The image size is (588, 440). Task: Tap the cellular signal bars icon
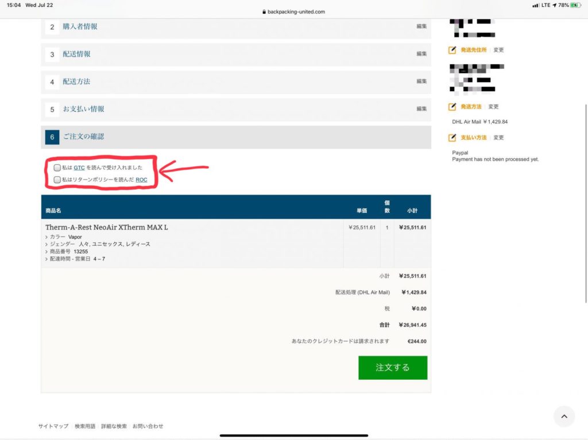(536, 5)
